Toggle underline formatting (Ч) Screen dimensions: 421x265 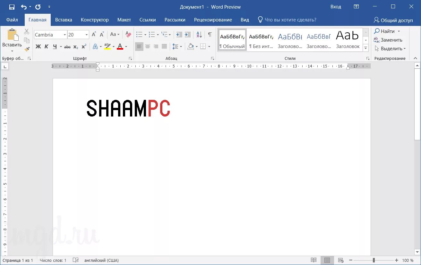coord(55,47)
